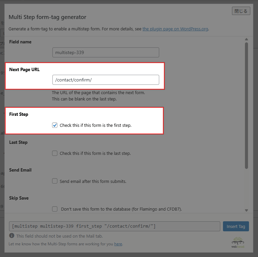
Task: Open the plugin page on WordPress.org link
Action: 175,29
